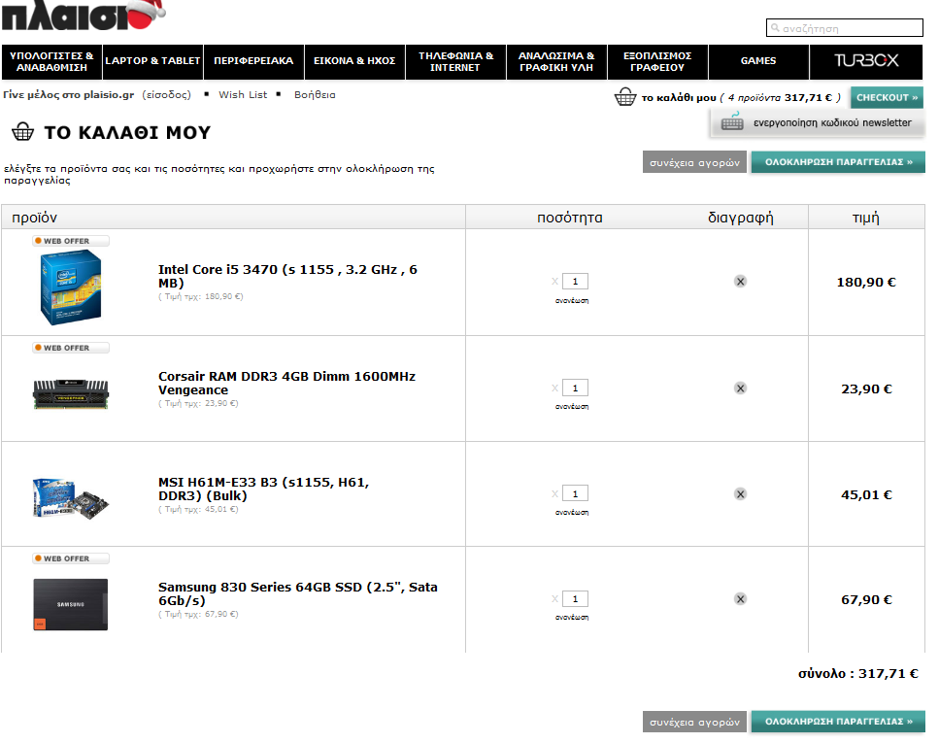Open MSI motherboard product image
Image resolution: width=939 pixels, height=743 pixels.
pyautogui.click(x=71, y=498)
